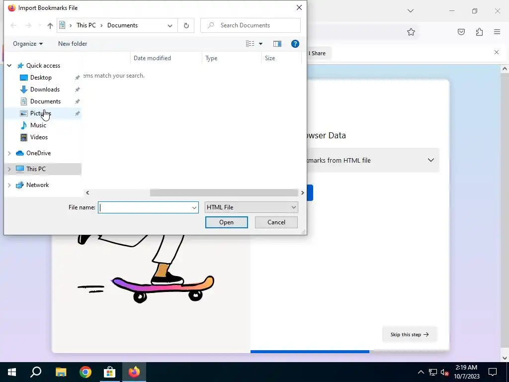Click Firefox taskbar icon

[x=134, y=372]
